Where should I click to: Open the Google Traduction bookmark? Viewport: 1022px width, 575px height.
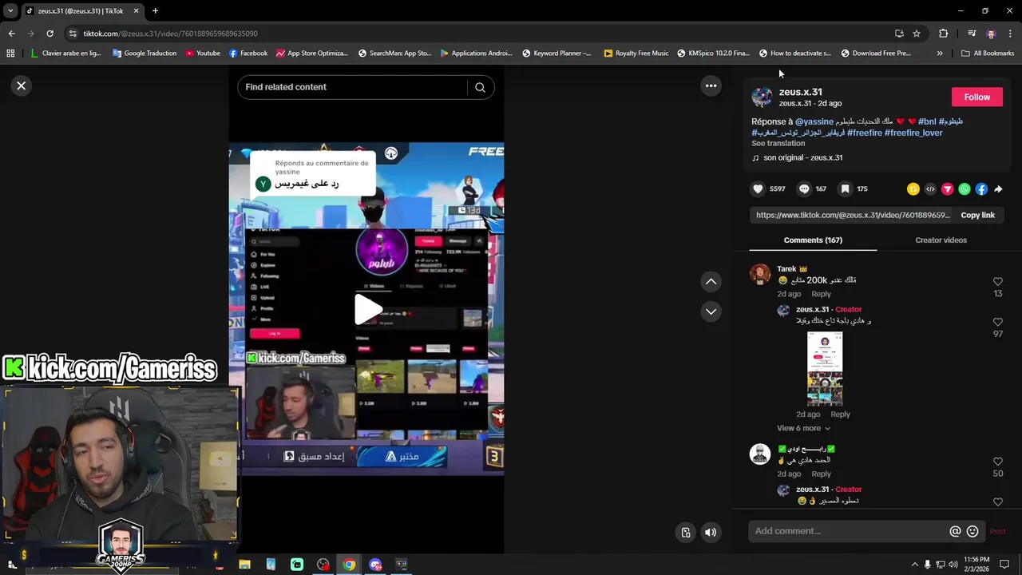tap(145, 54)
